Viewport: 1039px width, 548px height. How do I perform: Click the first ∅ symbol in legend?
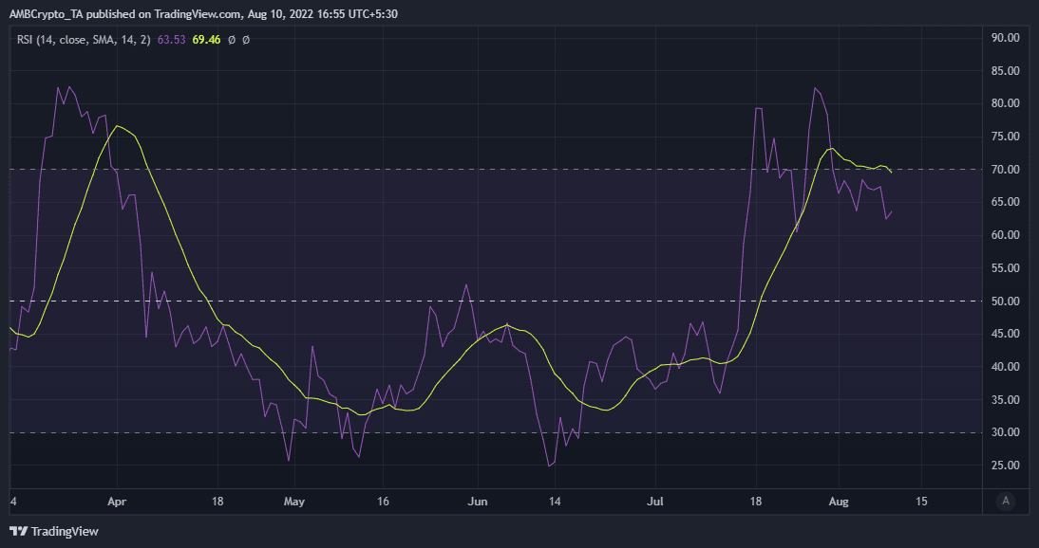[x=232, y=40]
